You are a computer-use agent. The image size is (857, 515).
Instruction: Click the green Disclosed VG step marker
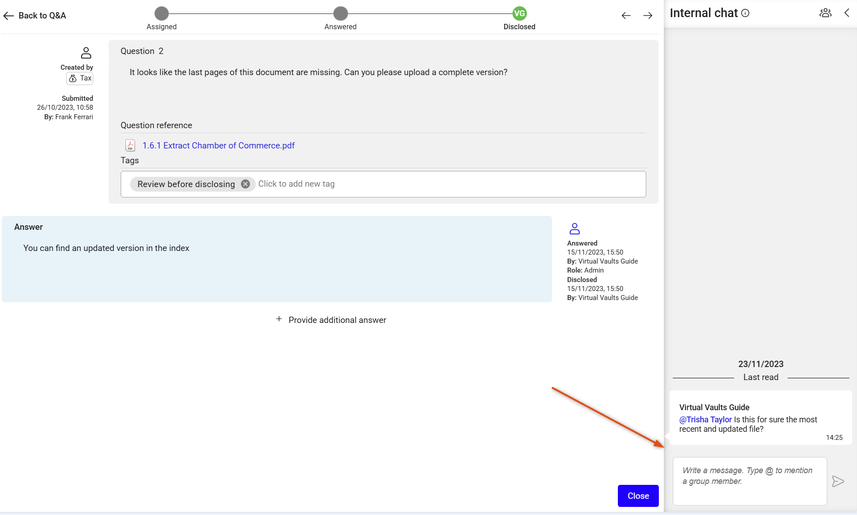click(x=519, y=13)
